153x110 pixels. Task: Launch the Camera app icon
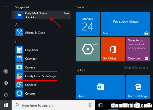pyautogui.click(x=19, y=67)
